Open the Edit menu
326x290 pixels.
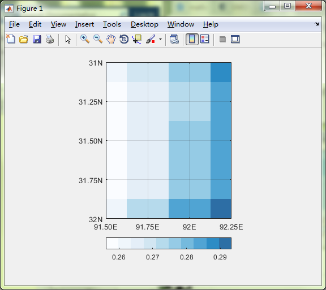(x=35, y=24)
